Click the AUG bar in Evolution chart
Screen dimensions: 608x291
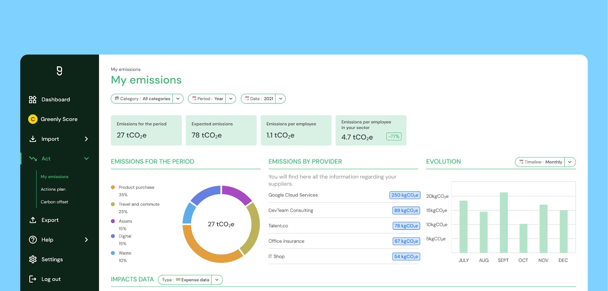coord(484,232)
